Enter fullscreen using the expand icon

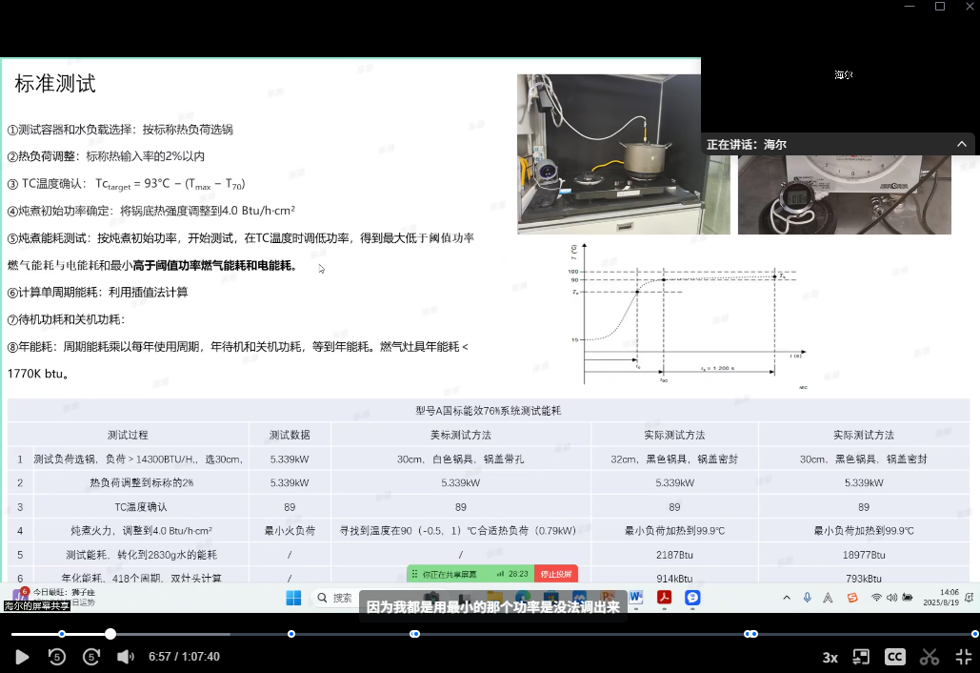963,657
